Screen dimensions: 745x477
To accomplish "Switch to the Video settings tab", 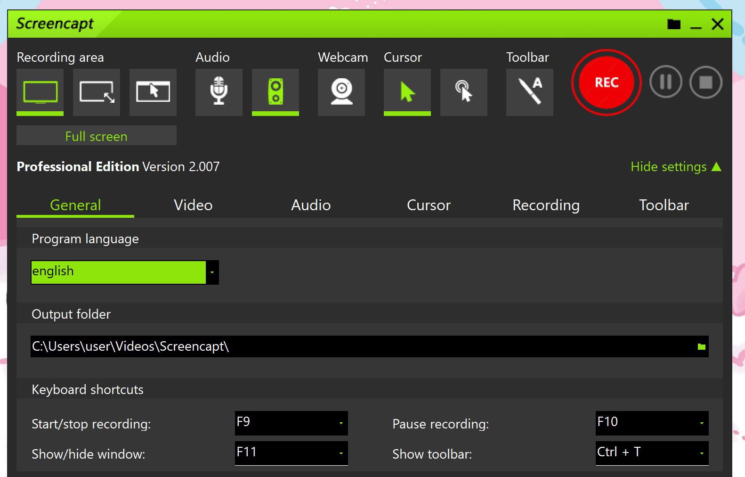I will (x=193, y=206).
